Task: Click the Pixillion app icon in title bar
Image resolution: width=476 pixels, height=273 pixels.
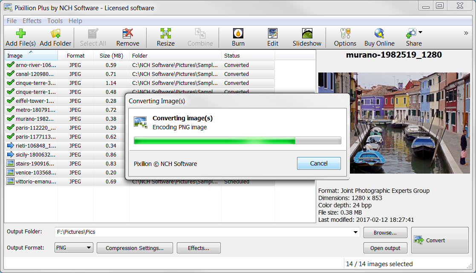Action: 8,8
